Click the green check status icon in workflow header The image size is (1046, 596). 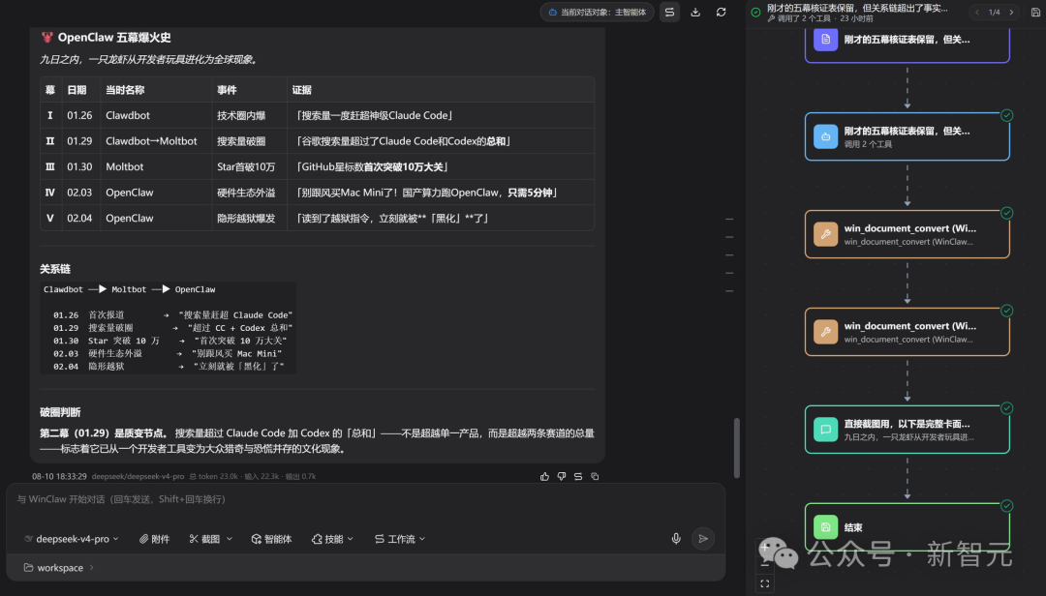(755, 12)
